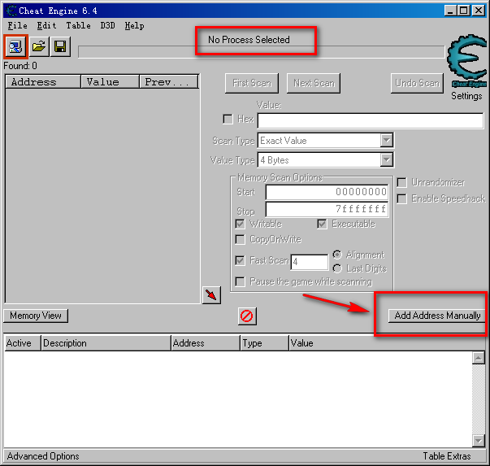Screen dimensions: 490x466
Task: Click the Type column header
Action: [265, 343]
